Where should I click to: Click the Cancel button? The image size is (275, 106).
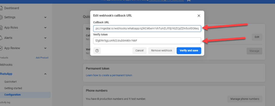(x=140, y=51)
